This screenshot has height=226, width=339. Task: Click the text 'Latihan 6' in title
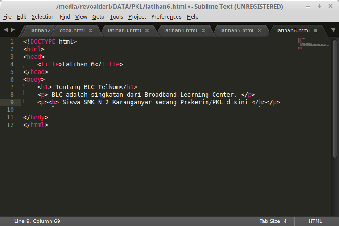coord(79,64)
